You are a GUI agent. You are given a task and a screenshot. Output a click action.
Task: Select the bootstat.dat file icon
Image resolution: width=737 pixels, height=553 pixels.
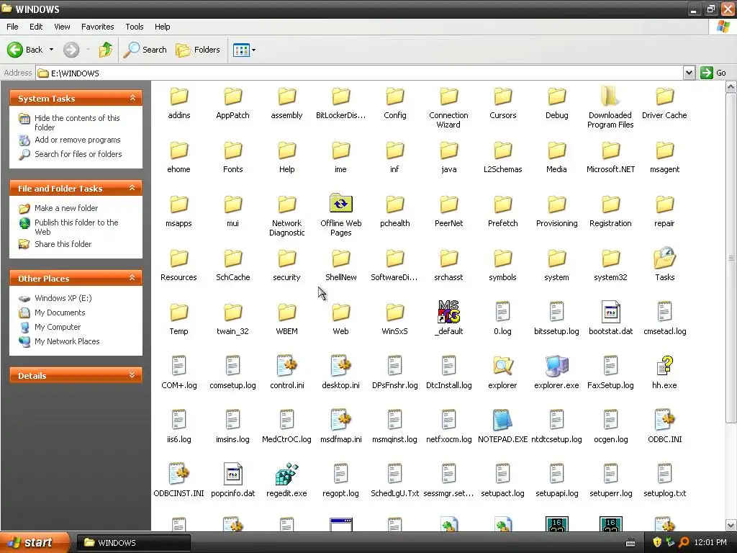tap(610, 312)
